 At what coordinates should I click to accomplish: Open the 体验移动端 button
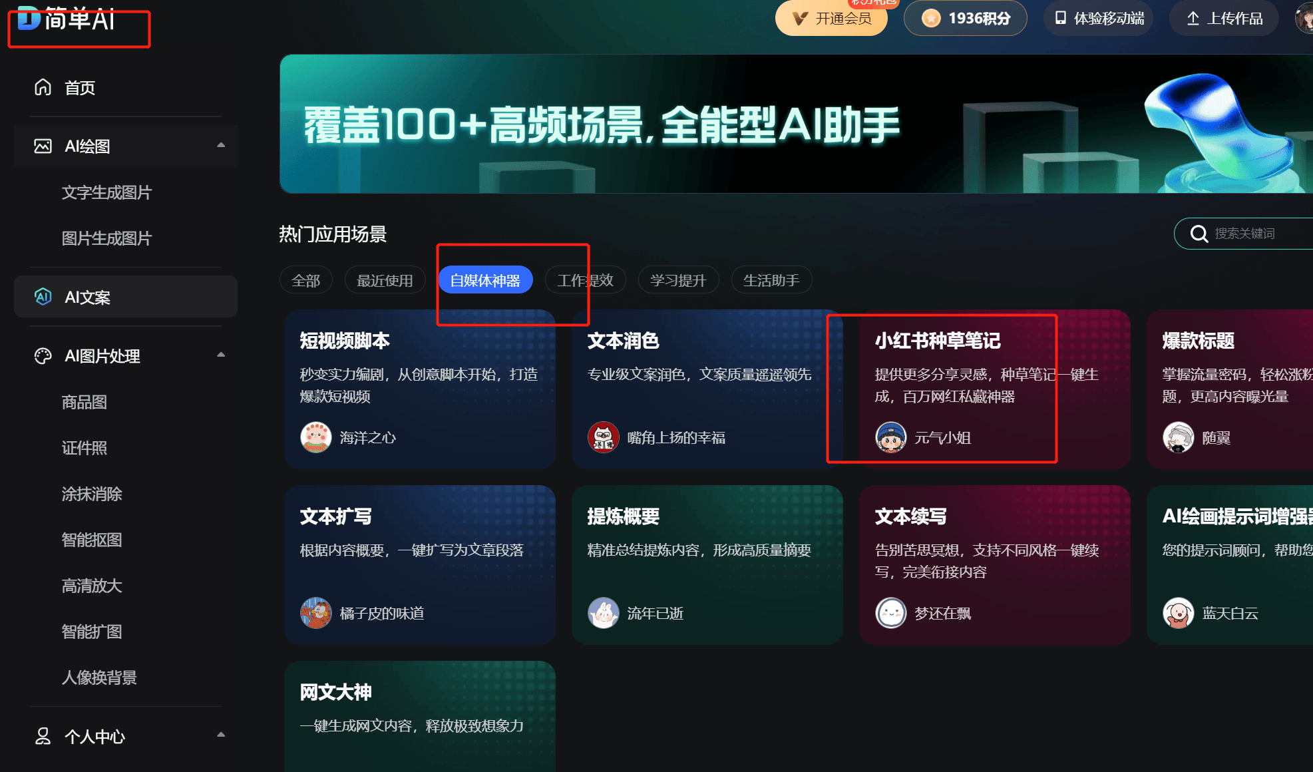pos(1098,18)
